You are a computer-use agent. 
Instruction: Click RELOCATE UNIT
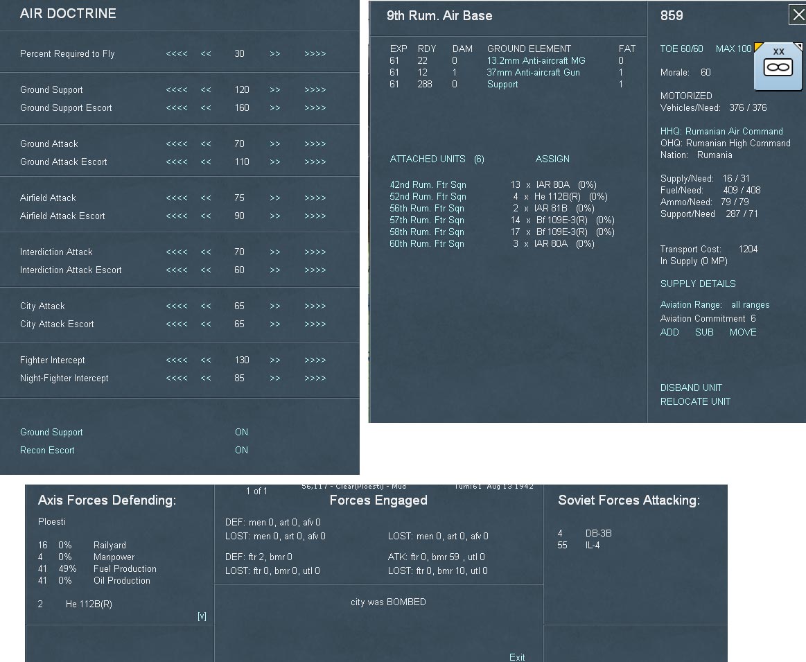696,401
